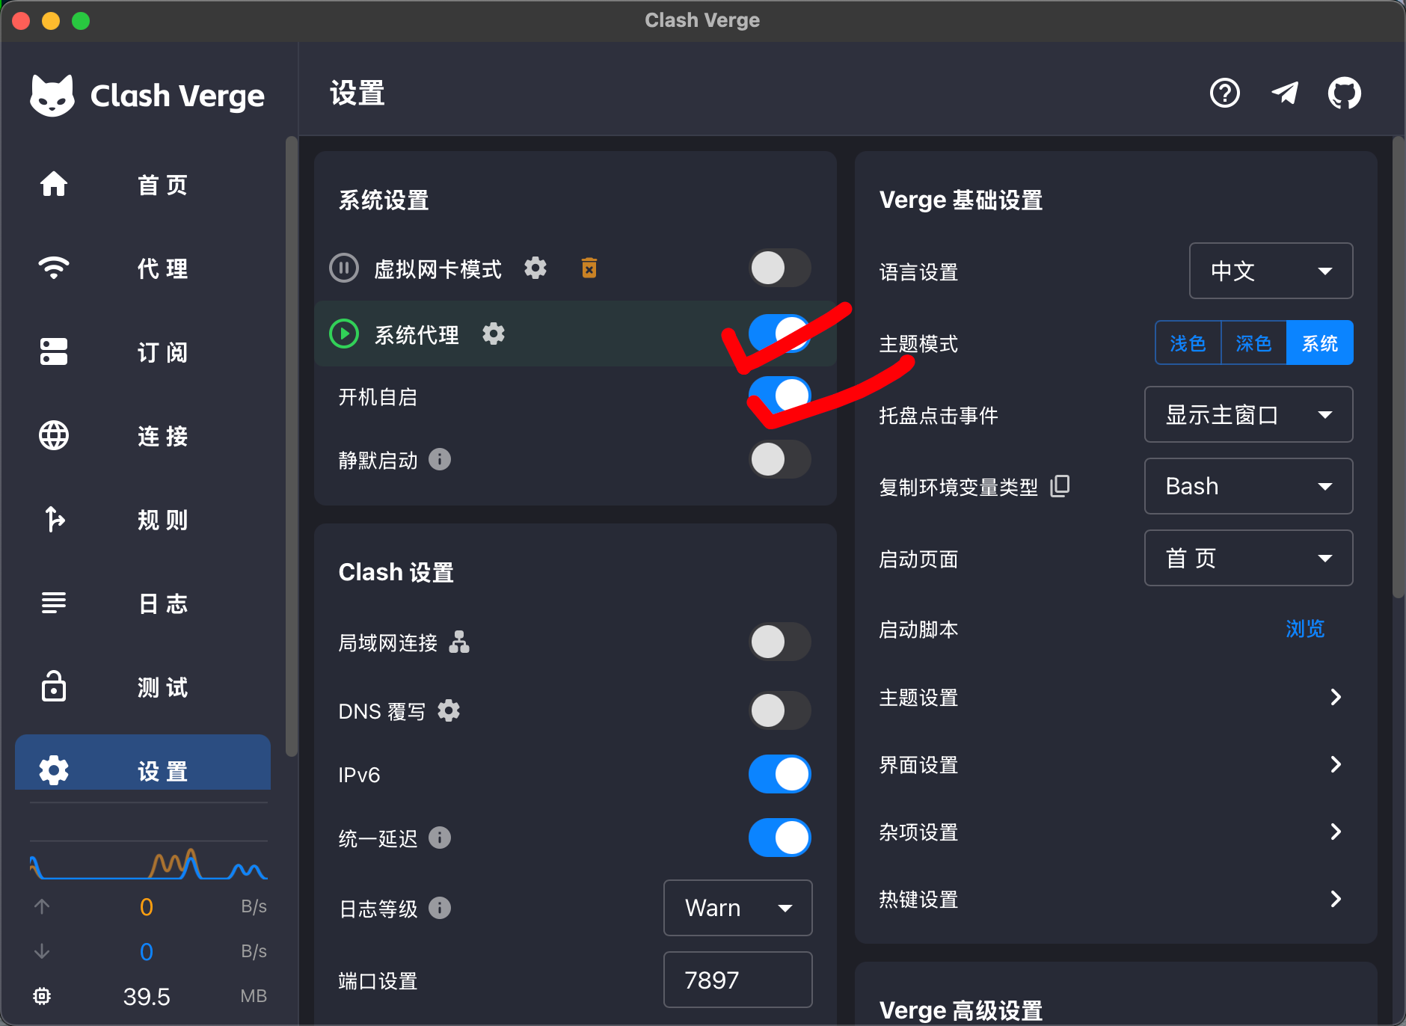Click the home icon beside 首页

pos(54,184)
